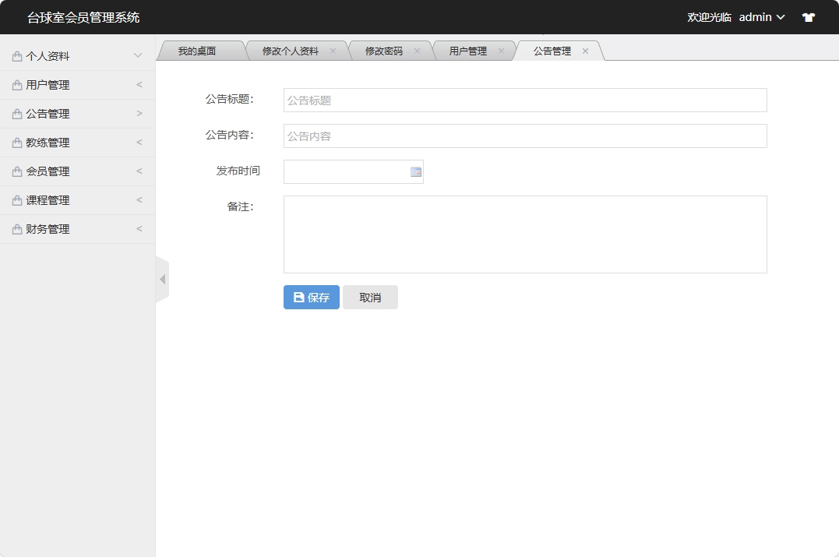Click inside the 公告标题 input field
This screenshot has height=557, width=839.
523,100
